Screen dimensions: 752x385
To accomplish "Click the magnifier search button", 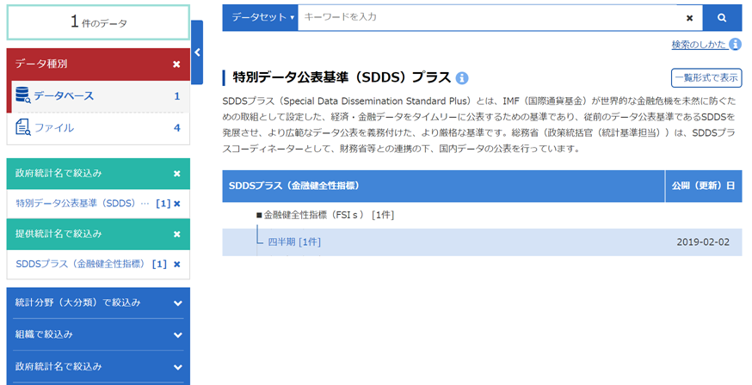I will click(x=722, y=17).
